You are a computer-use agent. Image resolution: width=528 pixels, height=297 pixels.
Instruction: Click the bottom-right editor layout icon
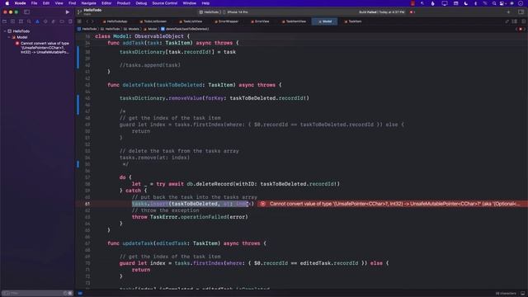coord(522,294)
